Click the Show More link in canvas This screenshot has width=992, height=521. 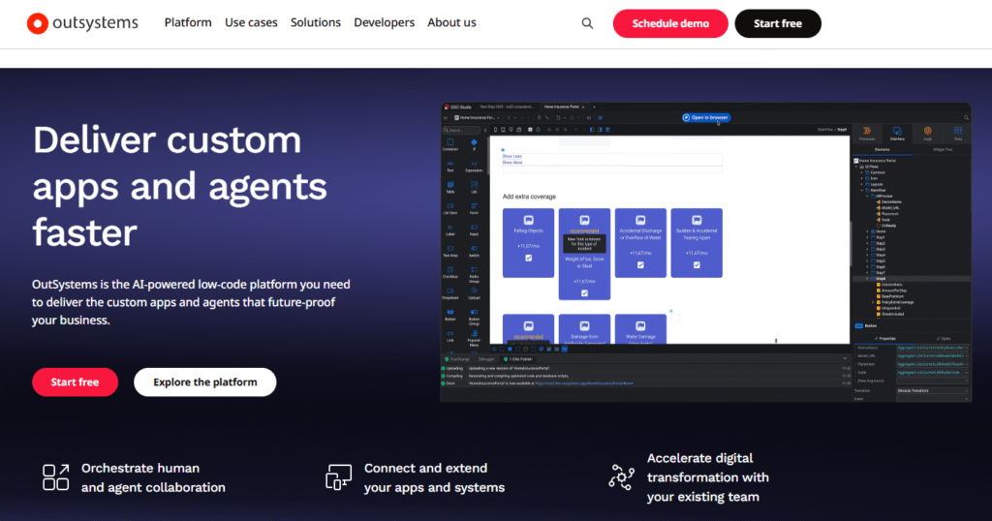click(x=512, y=163)
